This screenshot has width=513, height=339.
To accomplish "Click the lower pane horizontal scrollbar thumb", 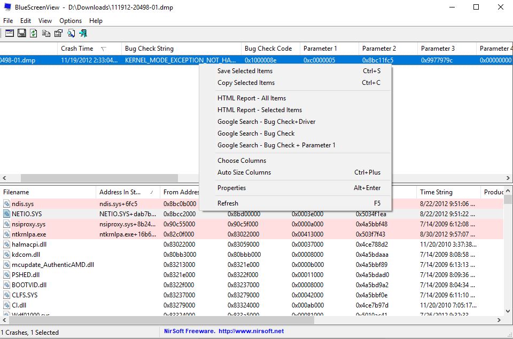I will [x=161, y=320].
